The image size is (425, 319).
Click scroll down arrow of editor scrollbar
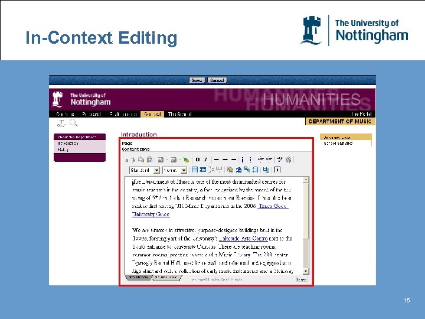pyautogui.click(x=306, y=271)
